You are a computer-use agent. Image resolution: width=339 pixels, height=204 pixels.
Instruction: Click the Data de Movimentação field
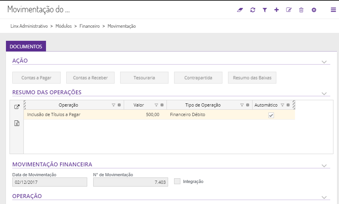pos(50,182)
